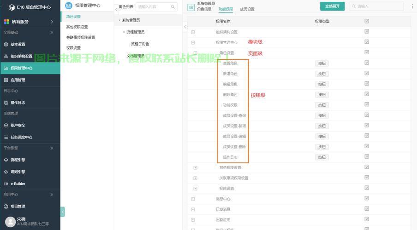The width and height of the screenshot is (417, 230).
Task: Click the 全局基础 sidebar section header
Action: [11, 32]
